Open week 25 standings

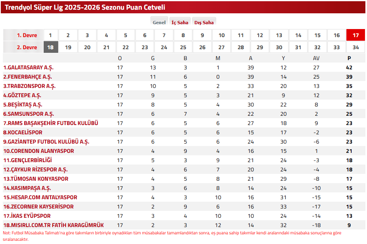[183, 47]
